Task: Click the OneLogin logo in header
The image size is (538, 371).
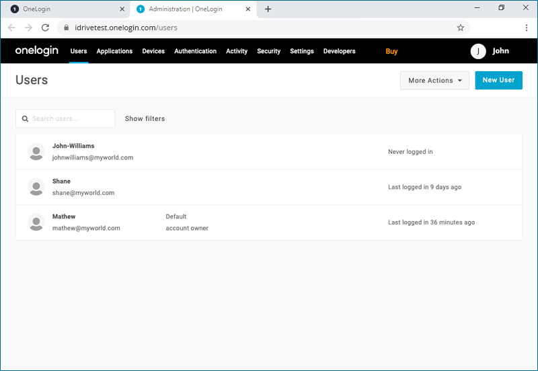Action: pyautogui.click(x=37, y=51)
